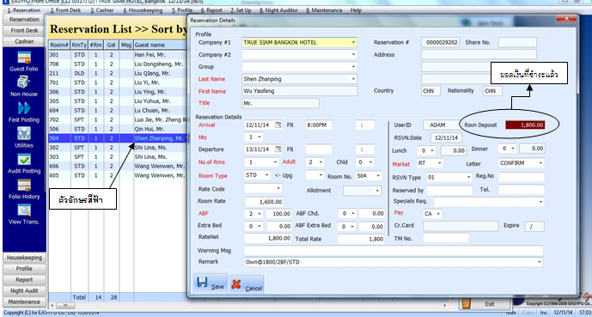This screenshot has height=317, width=592.
Task: Open the Rate Code dropdown
Action: coord(278,188)
